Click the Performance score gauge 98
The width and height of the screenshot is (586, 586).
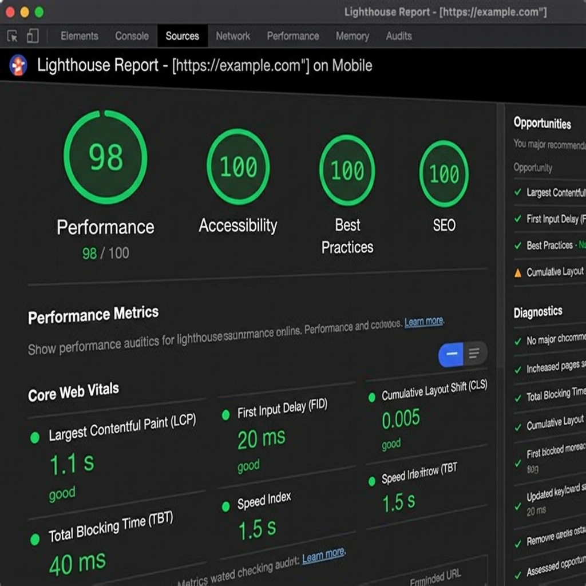(106, 157)
